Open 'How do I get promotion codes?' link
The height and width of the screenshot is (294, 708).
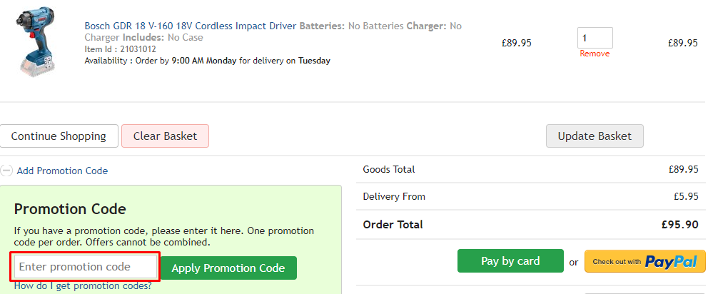click(x=83, y=286)
